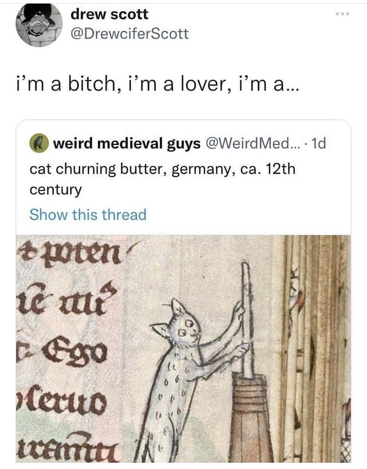Click the word "century" in the quoted tweet

(55, 190)
